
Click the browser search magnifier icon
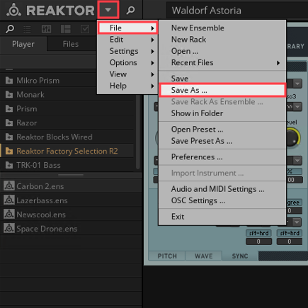click(10, 29)
